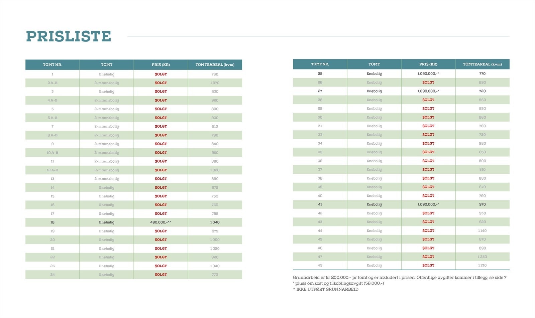Select the left TOMT NR. column header

click(x=52, y=65)
